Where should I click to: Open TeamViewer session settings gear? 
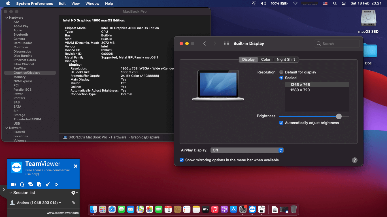point(73,192)
